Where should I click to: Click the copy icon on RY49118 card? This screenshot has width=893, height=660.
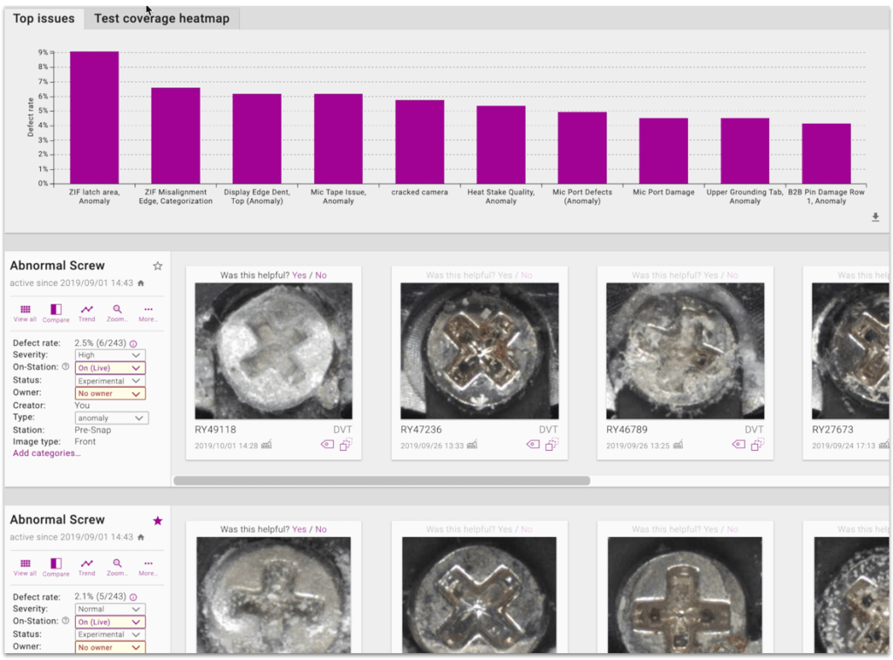pyautogui.click(x=346, y=444)
